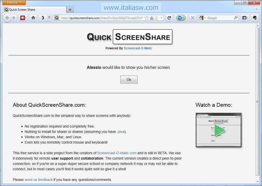Click the blue and green pill-shaped toolbar button
The height and width of the screenshot is (186, 262).
(181, 18)
